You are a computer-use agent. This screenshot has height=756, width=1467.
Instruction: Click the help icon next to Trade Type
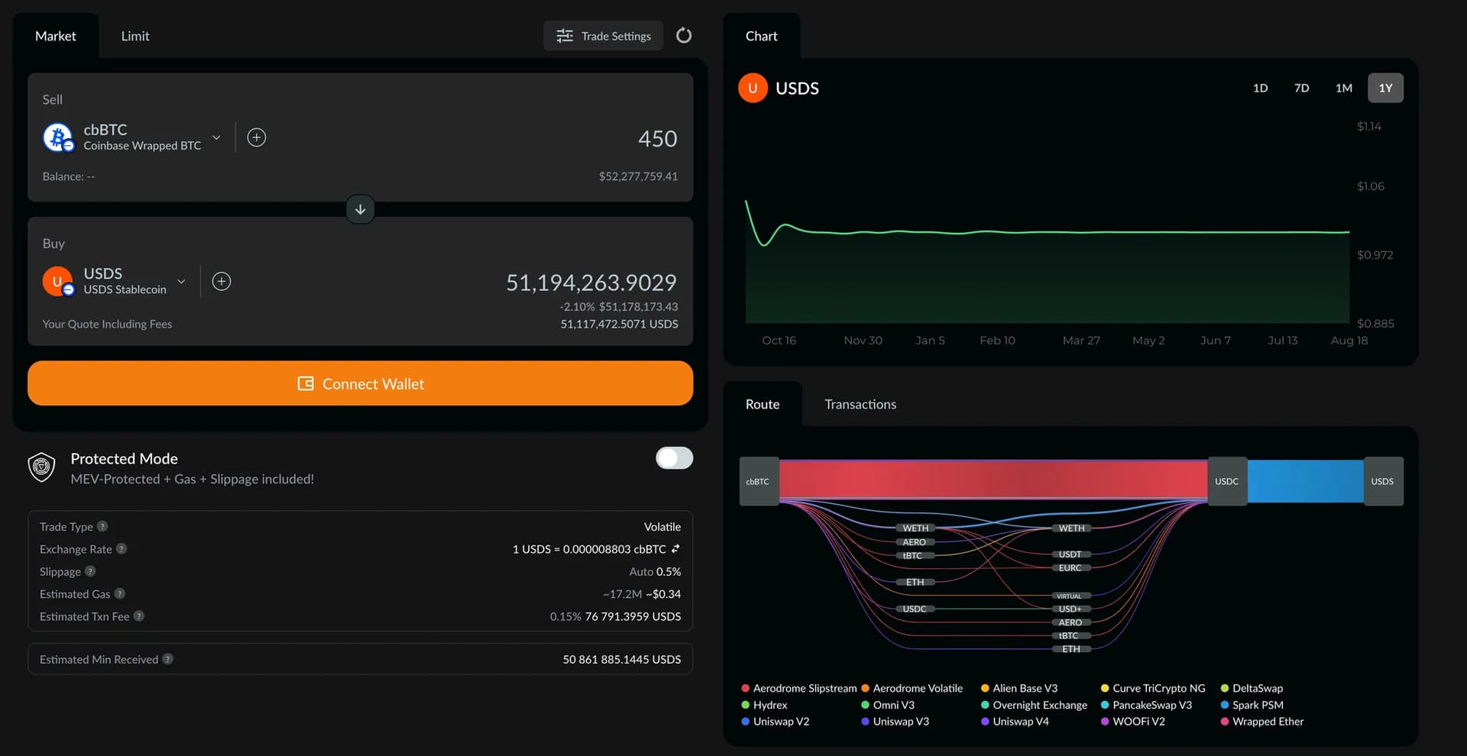[x=102, y=526]
